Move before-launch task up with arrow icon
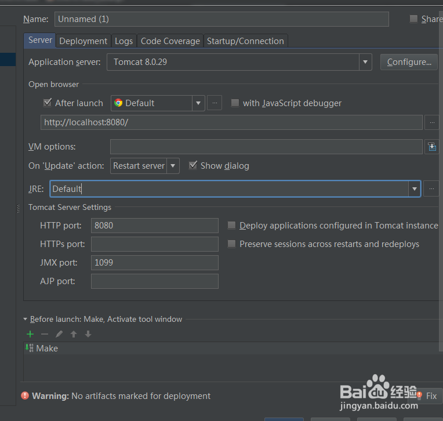Viewport: 443px width, 421px height. (x=74, y=334)
